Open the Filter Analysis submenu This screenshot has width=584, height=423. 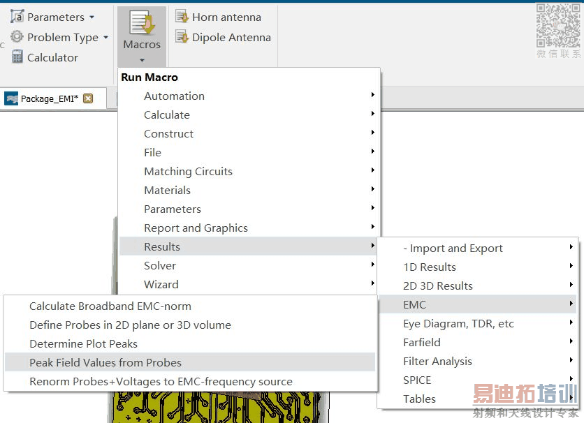478,362
